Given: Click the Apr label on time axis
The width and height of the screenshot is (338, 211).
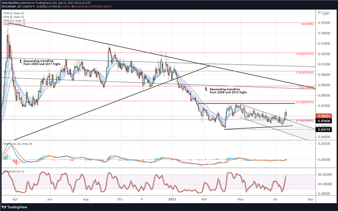Looking at the screenshot, I should 15,199.
